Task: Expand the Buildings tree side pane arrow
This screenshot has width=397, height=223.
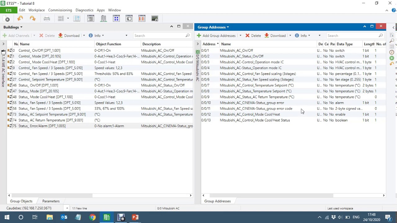Action: [3, 44]
